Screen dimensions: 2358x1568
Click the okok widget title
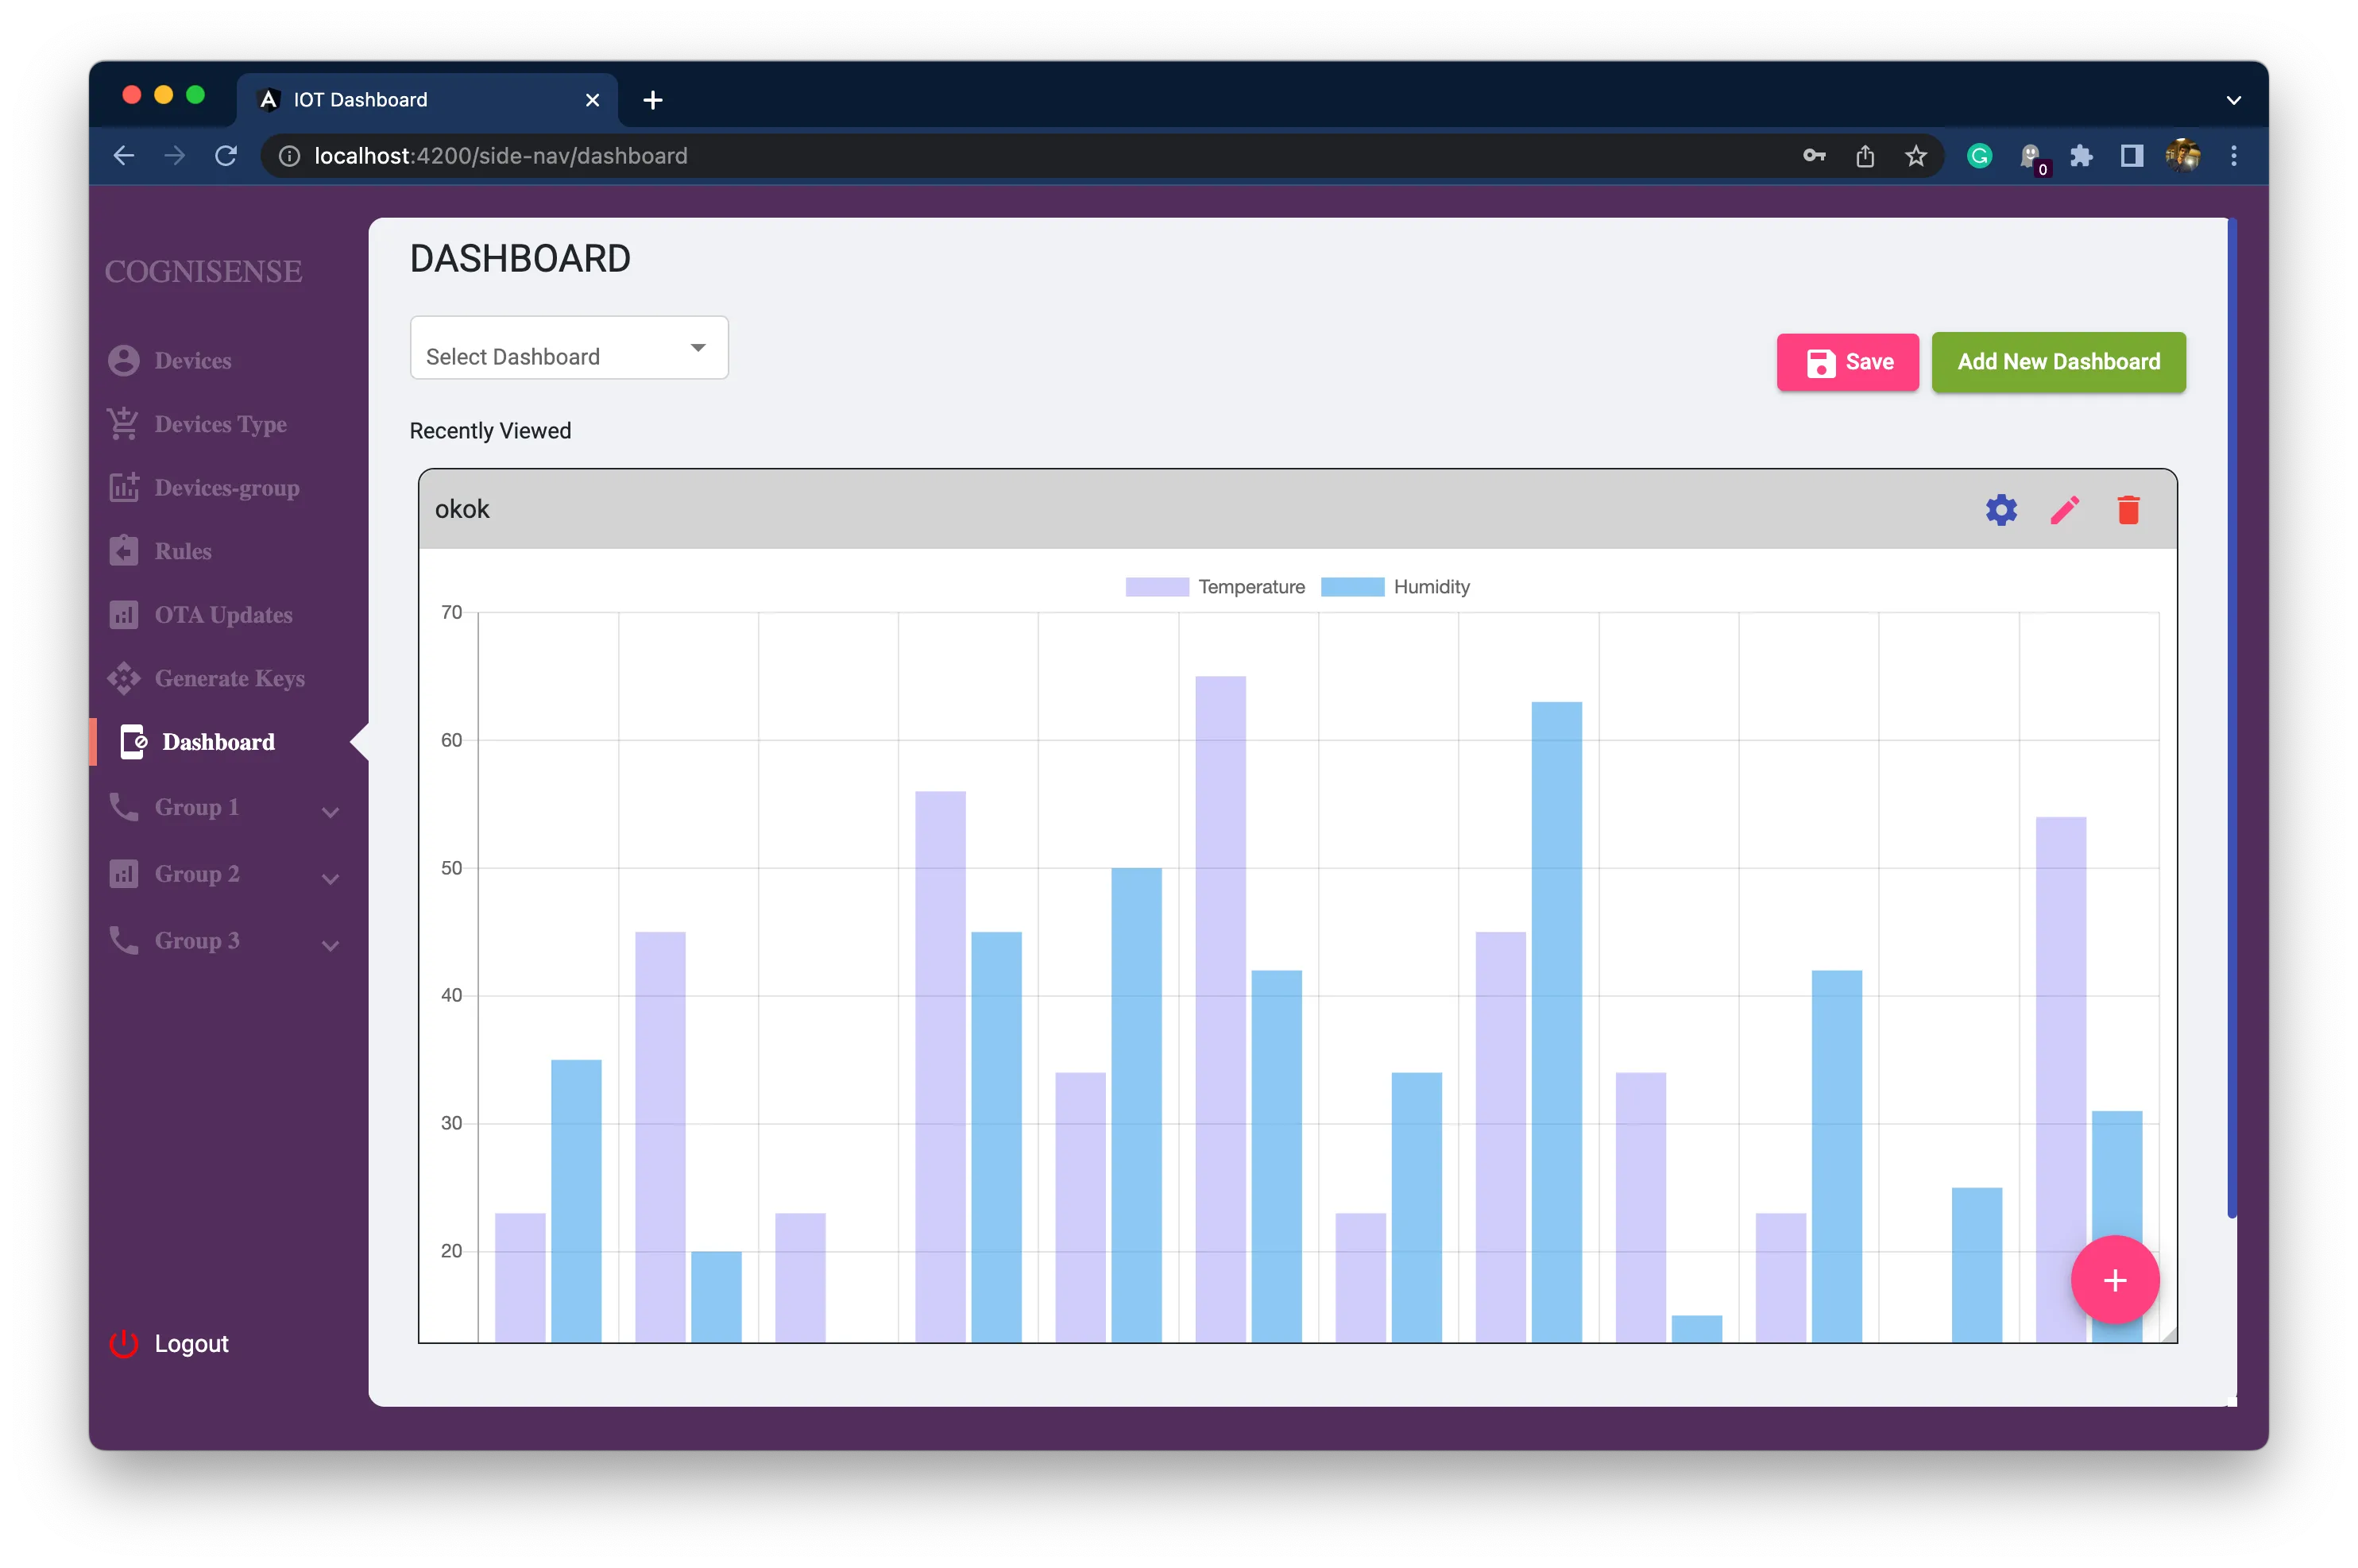(x=462, y=509)
